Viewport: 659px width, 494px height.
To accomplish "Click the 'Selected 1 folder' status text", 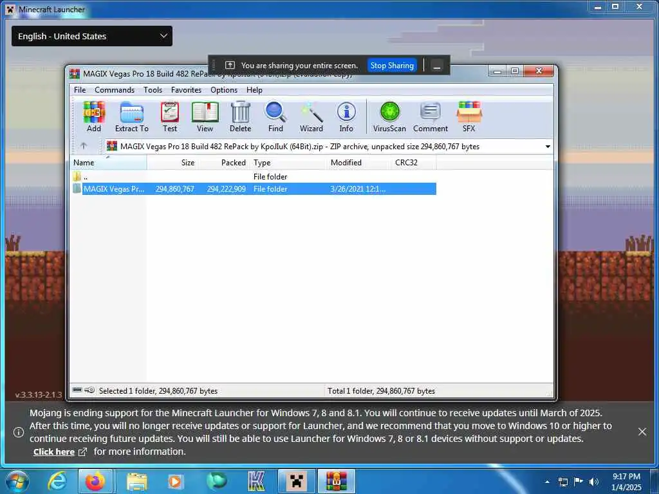I will tap(158, 390).
